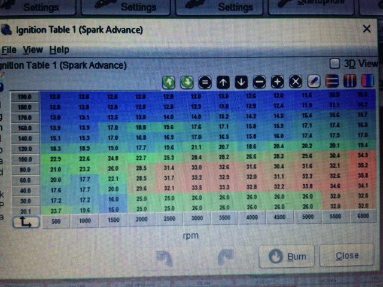Viewport: 383px width, 287px height.
Task: Enable the 3D View checkbox
Action: pos(335,63)
